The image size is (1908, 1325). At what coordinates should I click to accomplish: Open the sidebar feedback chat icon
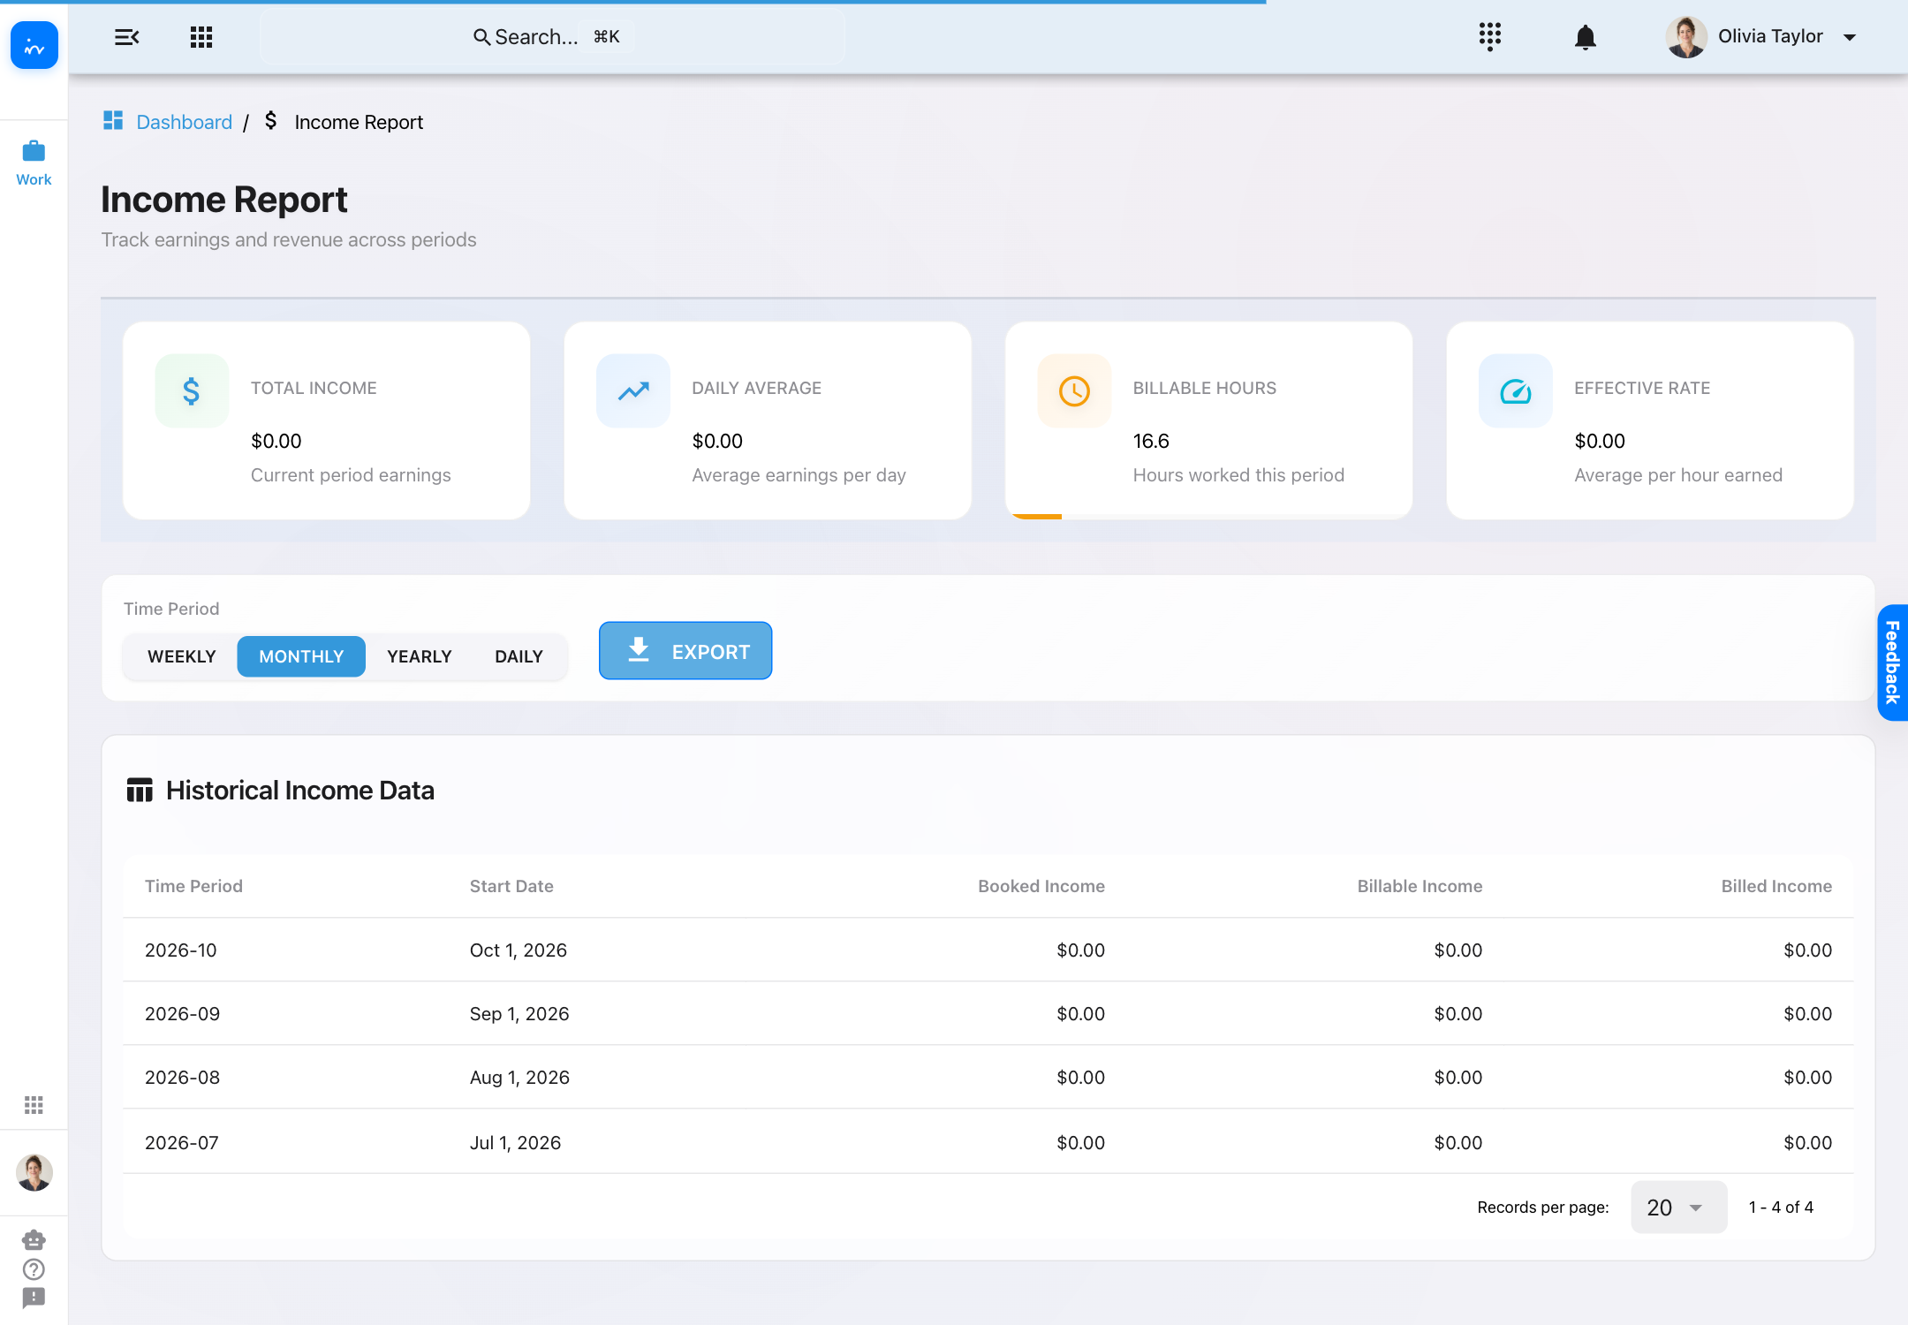[x=34, y=1298]
